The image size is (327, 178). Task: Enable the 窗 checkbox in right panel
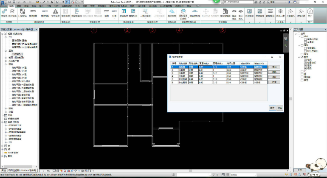[302, 74]
